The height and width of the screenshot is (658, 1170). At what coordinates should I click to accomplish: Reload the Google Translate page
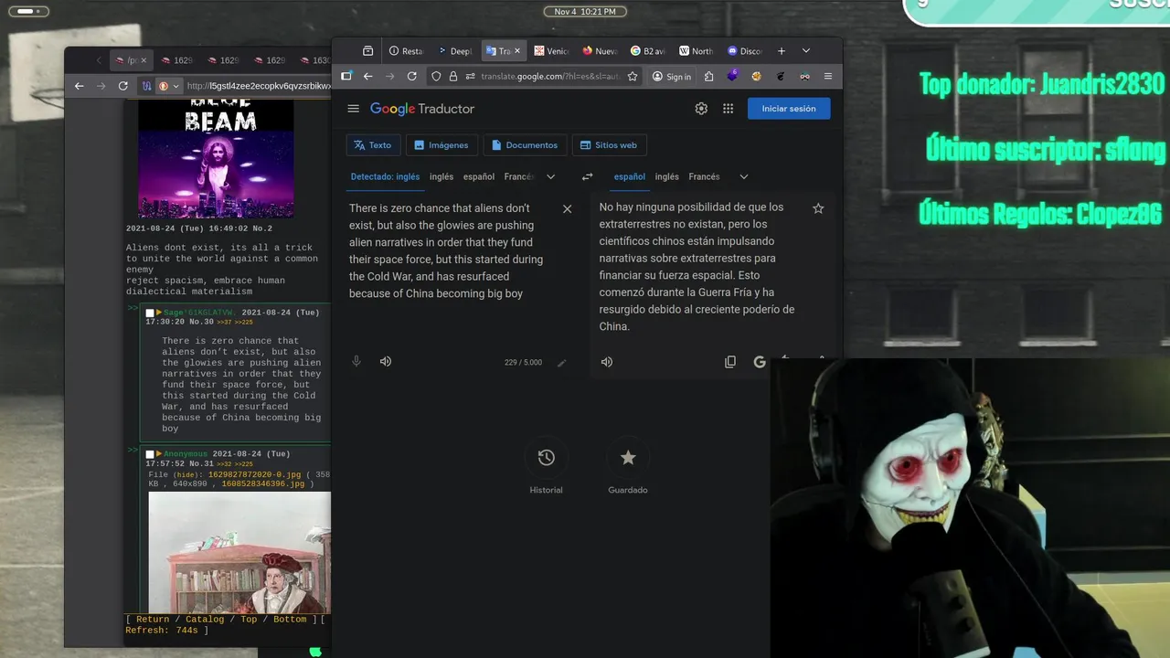(x=411, y=77)
